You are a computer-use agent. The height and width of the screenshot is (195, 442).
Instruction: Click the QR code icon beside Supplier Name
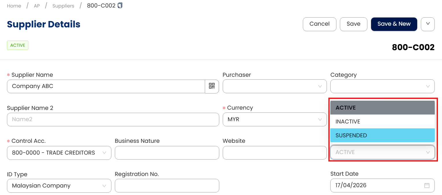[x=212, y=86]
